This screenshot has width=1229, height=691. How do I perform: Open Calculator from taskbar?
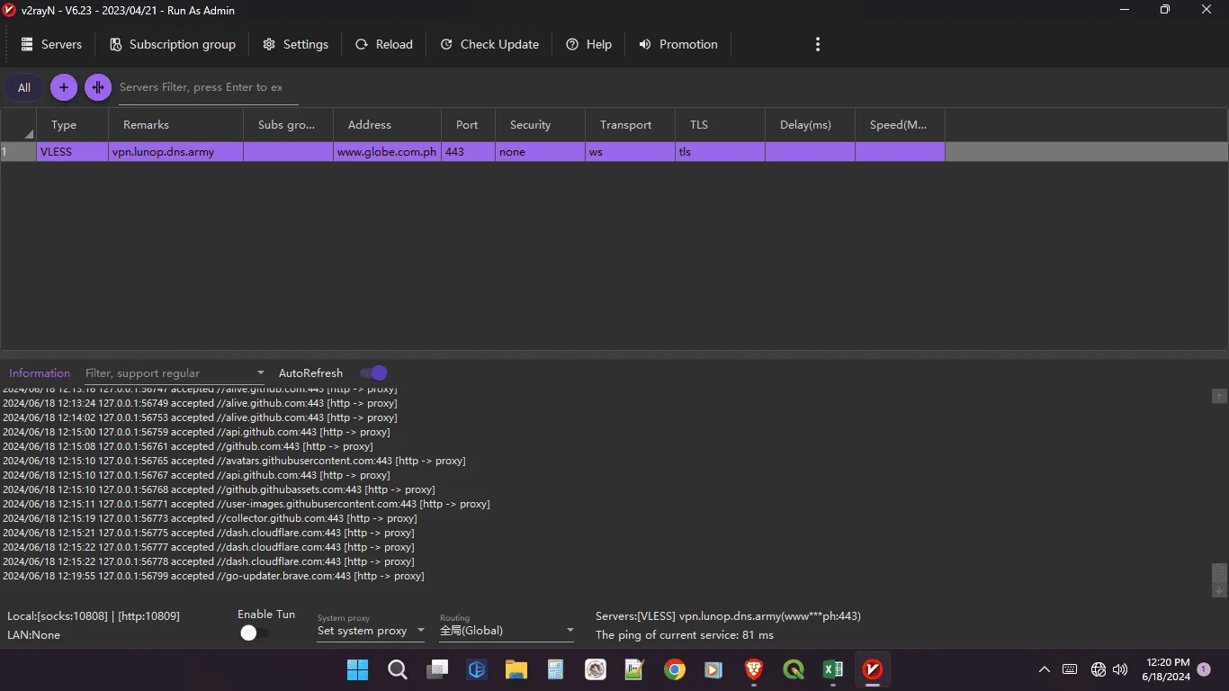coord(555,669)
